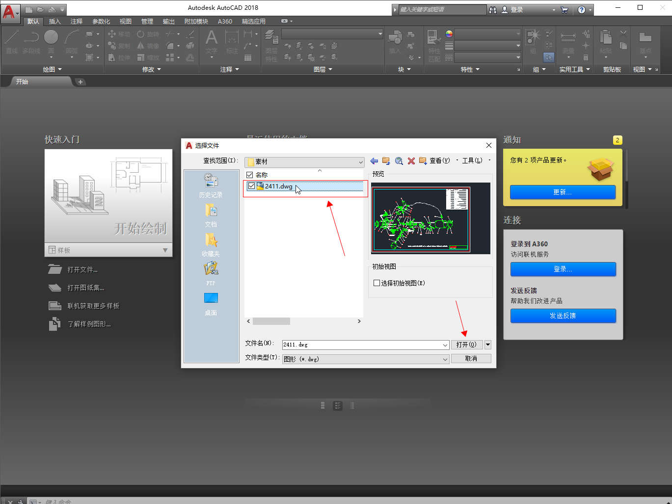
Task: Click New file icon in quick access toolbar
Action: (29, 9)
